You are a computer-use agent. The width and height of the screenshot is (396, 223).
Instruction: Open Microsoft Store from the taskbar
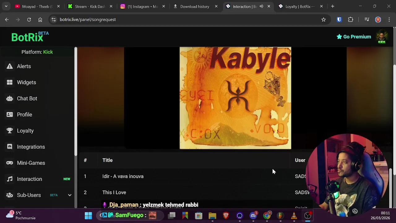[199, 216]
